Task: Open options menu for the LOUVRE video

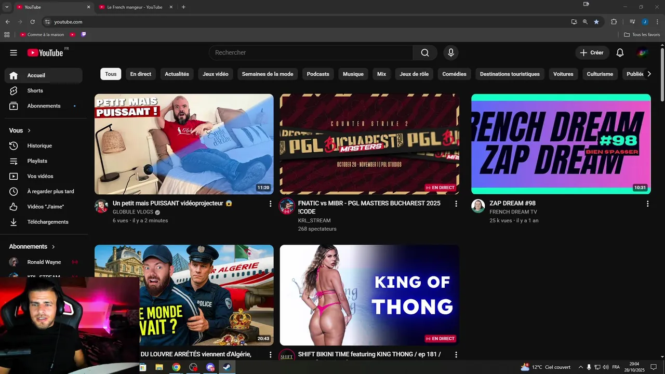Action: [x=270, y=355]
